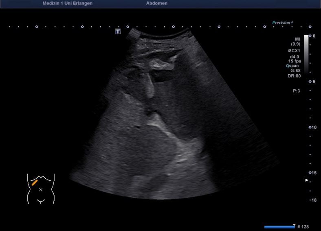Click the orange probe position indicator
Image resolution: width=321 pixels, height=231 pixels.
35,182
